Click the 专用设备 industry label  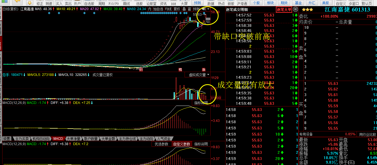306,134
